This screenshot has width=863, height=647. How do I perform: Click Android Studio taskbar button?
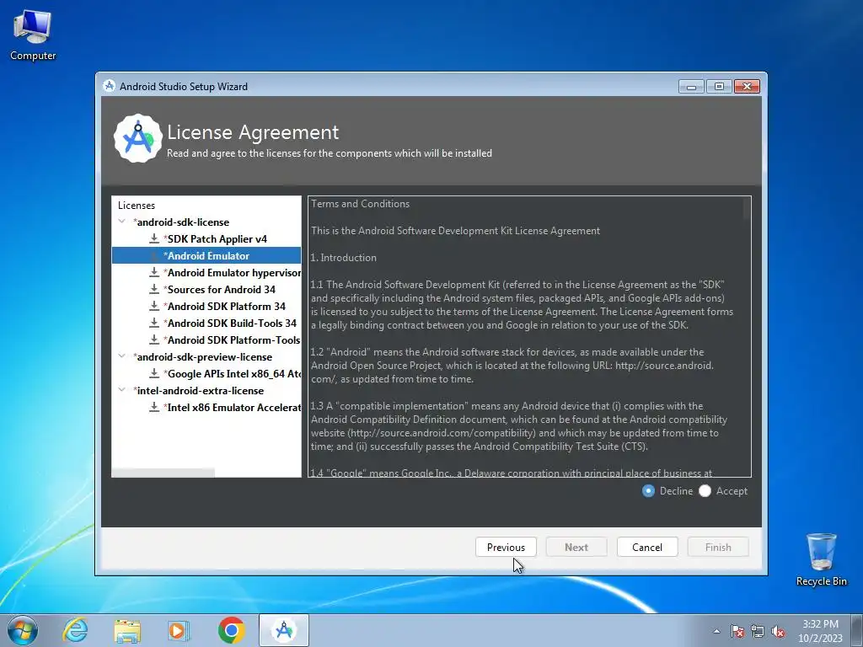pos(284,630)
